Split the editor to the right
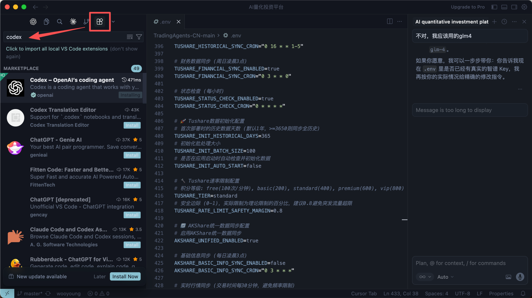Screen dimensions: 532x298 [390, 22]
